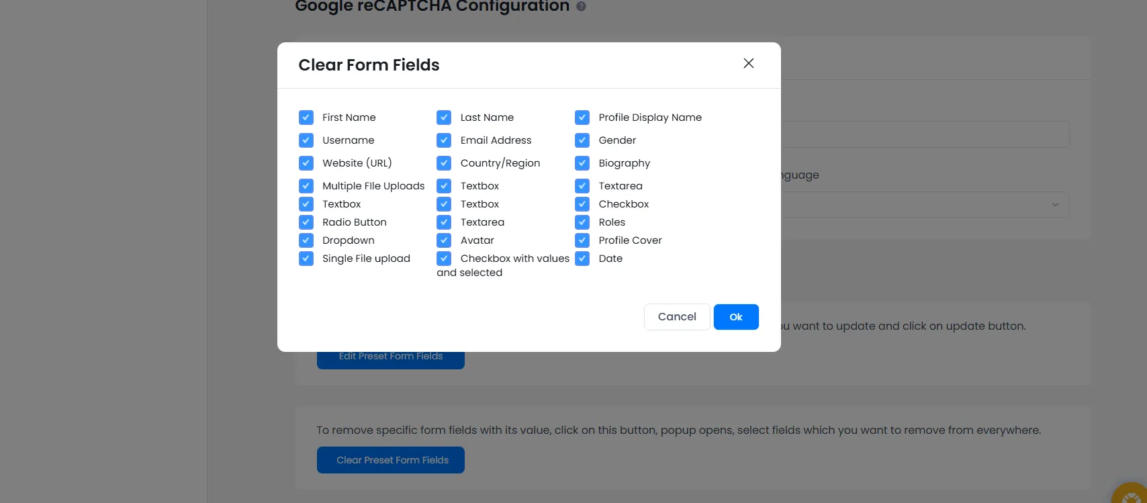The image size is (1147, 503).
Task: Expand the language dropdown chevron
Action: [1055, 205]
